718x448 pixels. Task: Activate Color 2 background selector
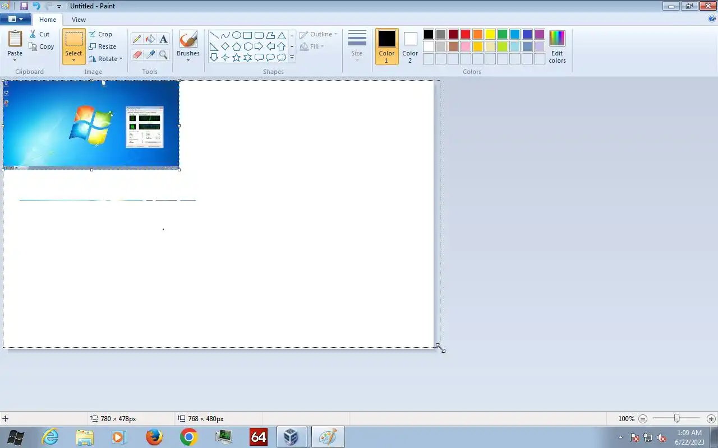410,46
